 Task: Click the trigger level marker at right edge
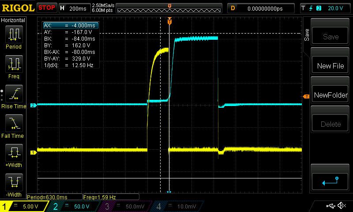coord(305,96)
